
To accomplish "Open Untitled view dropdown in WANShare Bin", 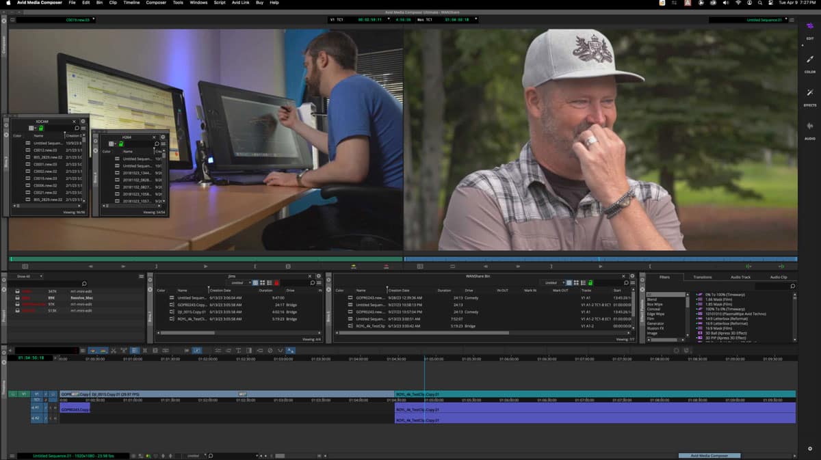I will pyautogui.click(x=553, y=282).
